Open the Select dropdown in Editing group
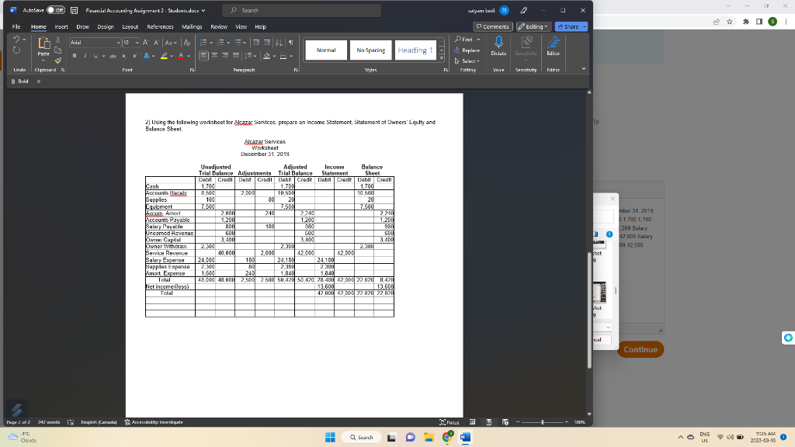This screenshot has width=795, height=447. coord(470,61)
